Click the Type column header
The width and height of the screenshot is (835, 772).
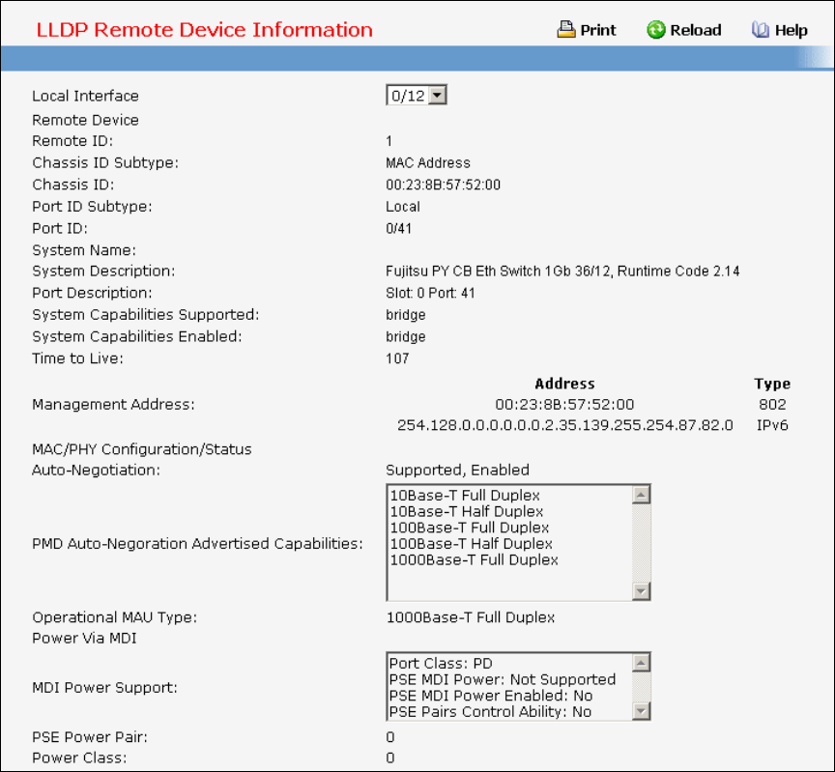[772, 384]
